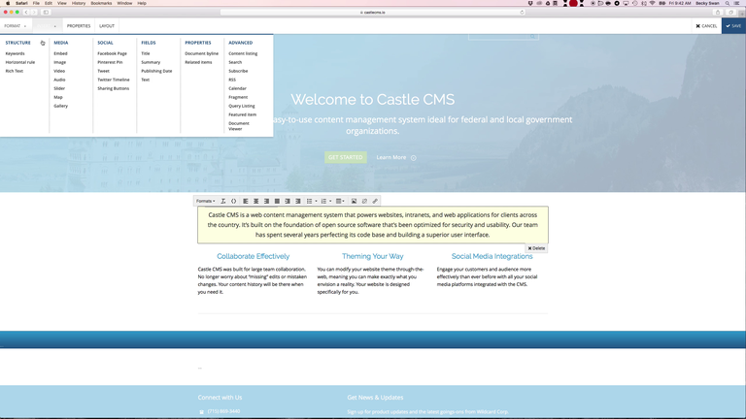Insert a Fragment tile
Image resolution: width=746 pixels, height=419 pixels.
pyautogui.click(x=238, y=97)
